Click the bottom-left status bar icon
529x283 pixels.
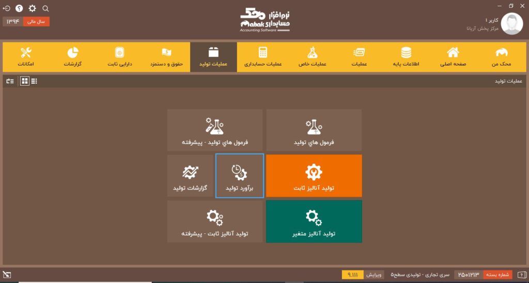pos(7,275)
